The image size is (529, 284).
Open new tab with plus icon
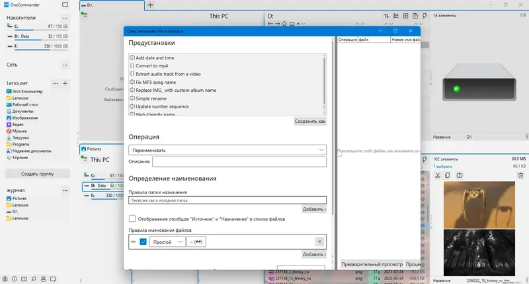coord(151,5)
